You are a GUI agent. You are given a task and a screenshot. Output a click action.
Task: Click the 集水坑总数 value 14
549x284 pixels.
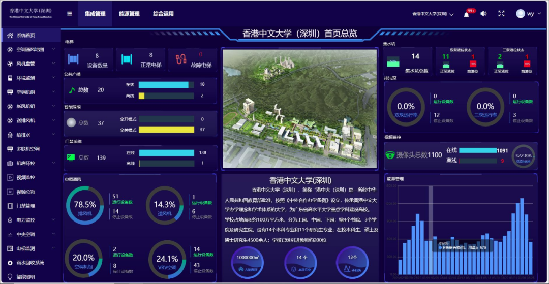click(415, 56)
